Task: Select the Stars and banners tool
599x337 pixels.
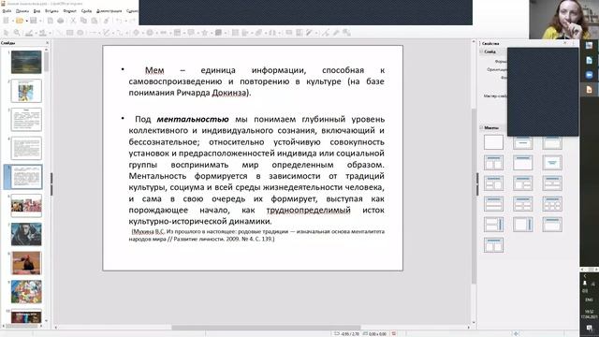Action: [x=205, y=33]
